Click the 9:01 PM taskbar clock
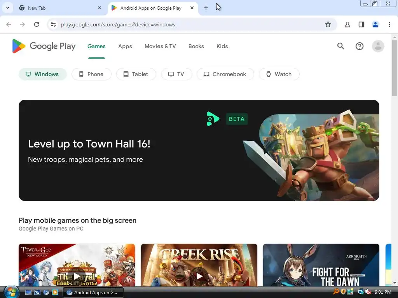 point(383,292)
